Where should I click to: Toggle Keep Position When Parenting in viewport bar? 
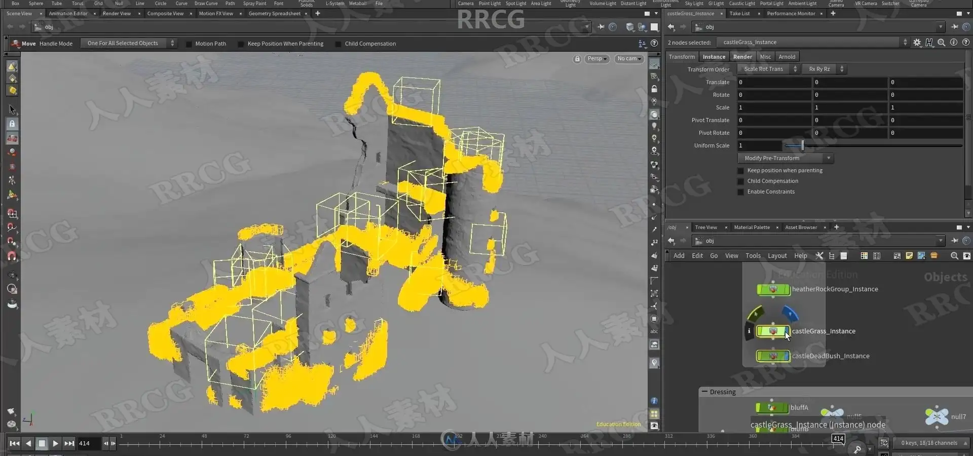[241, 44]
